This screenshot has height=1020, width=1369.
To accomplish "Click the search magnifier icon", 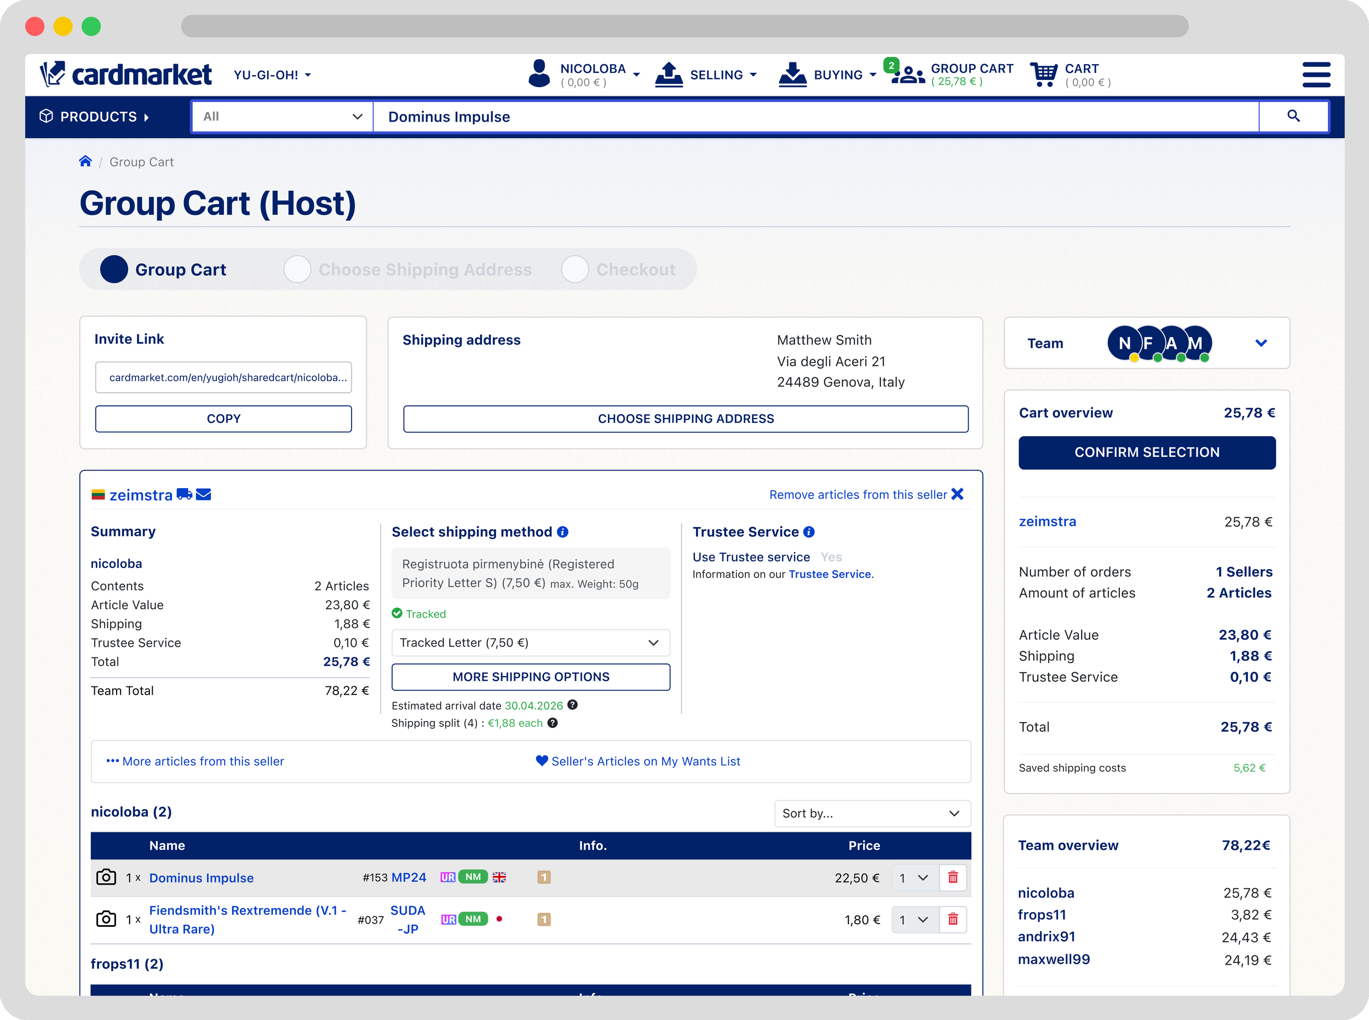I will coord(1293,116).
